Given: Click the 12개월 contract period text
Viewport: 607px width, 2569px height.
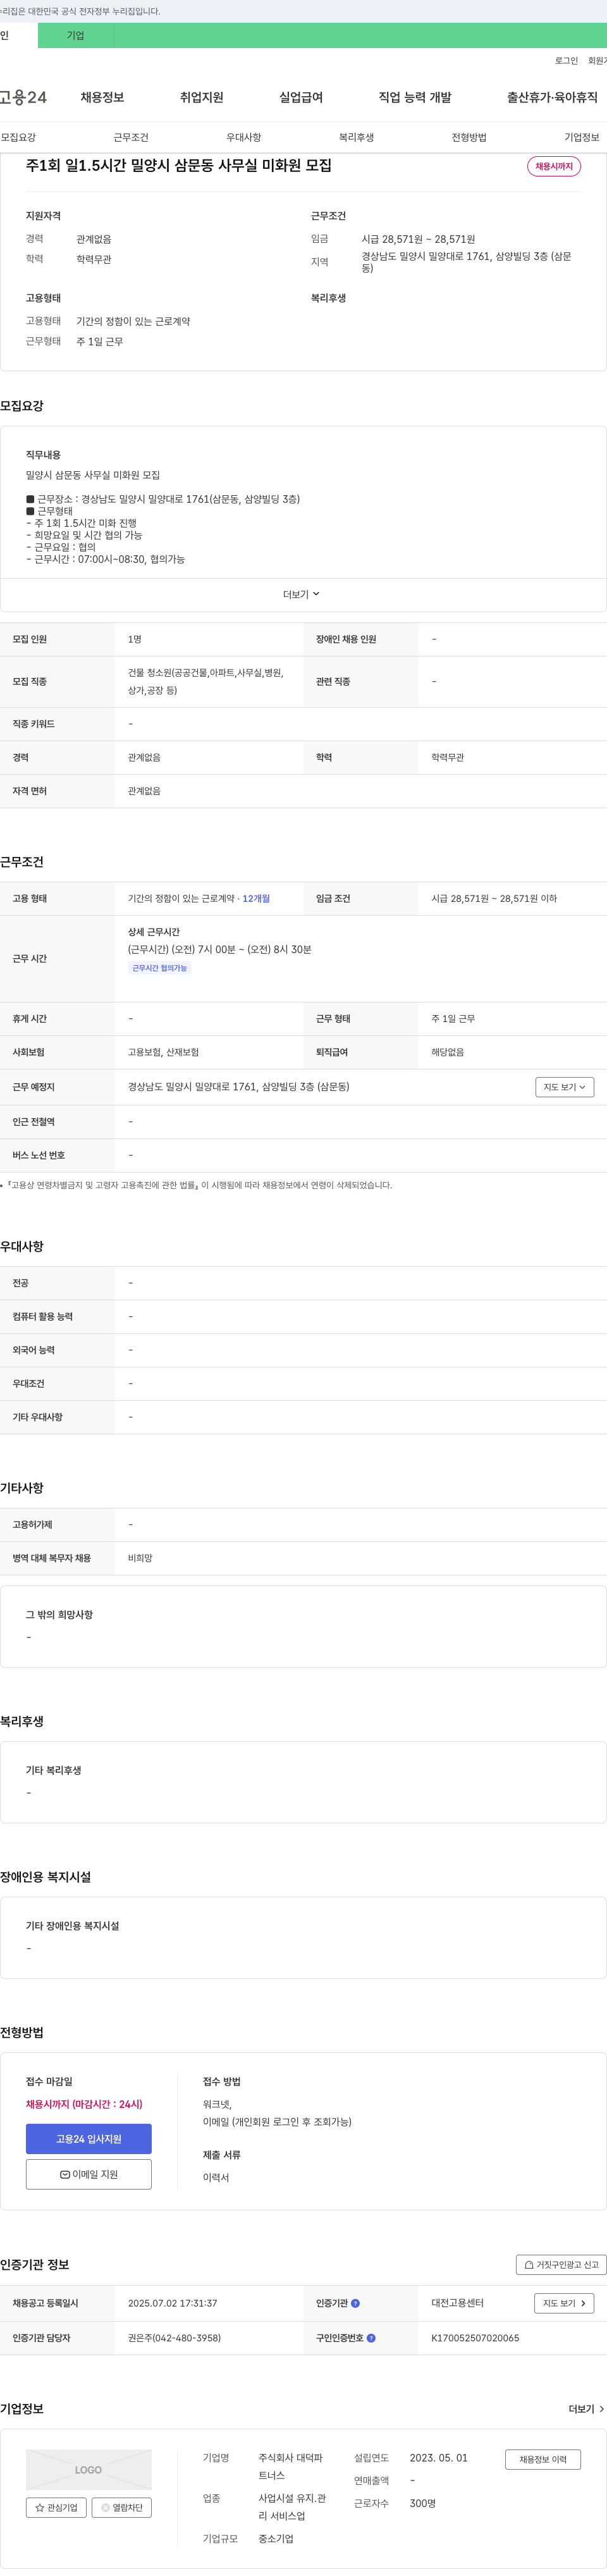Looking at the screenshot, I should [x=256, y=899].
